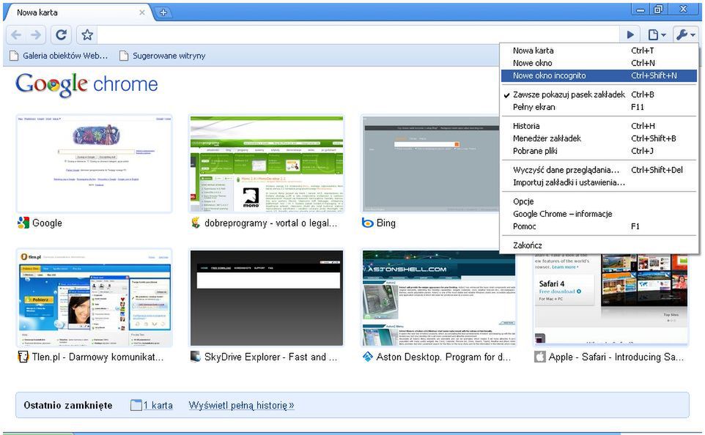
Task: Open the Bing page thumbnail
Action: coord(430,163)
